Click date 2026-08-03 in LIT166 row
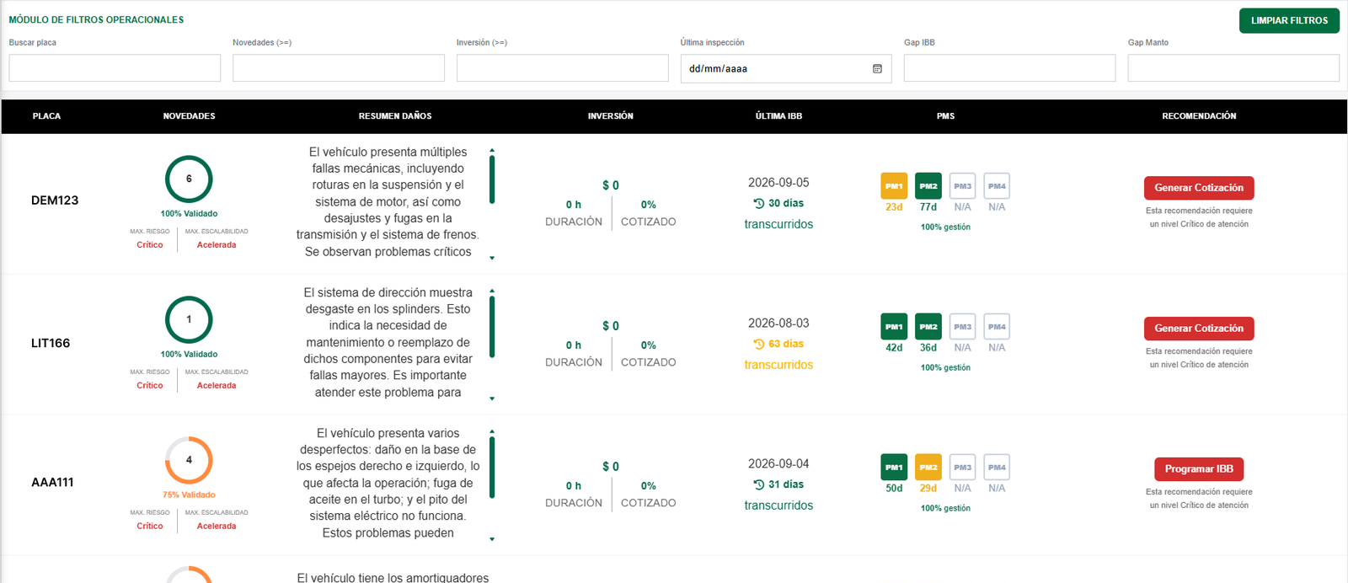This screenshot has width=1348, height=583. (778, 324)
